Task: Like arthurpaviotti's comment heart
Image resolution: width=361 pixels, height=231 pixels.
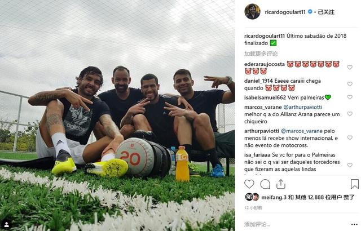Action: pos(350,137)
